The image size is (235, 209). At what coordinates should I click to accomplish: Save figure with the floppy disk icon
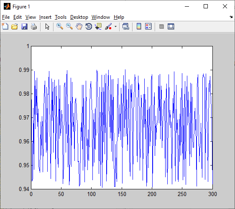[24, 26]
